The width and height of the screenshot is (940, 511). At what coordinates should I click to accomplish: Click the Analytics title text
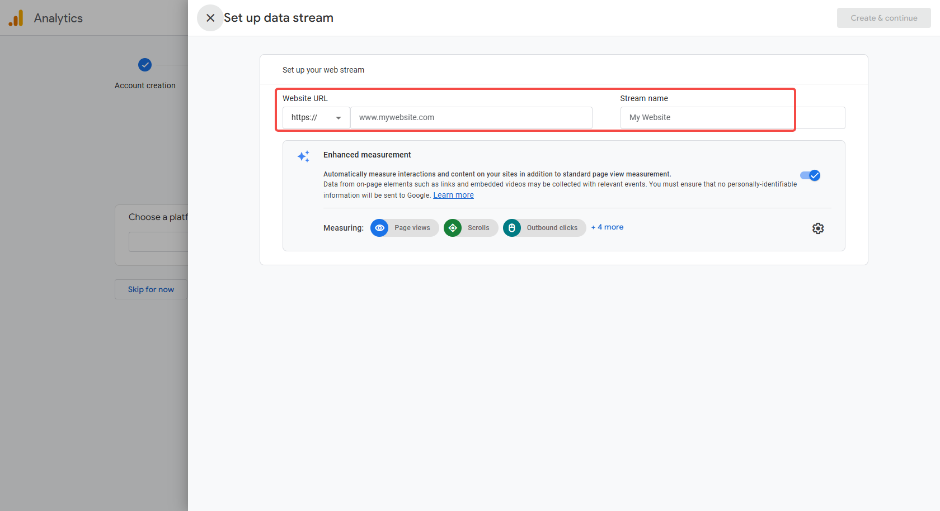point(58,18)
